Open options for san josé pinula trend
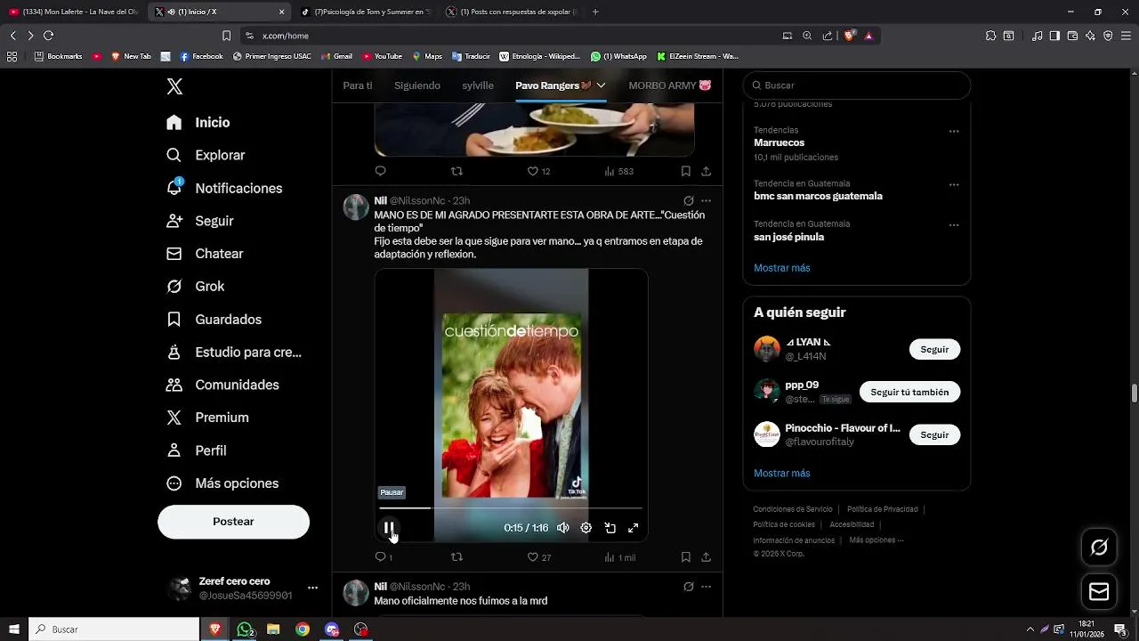 point(954,225)
